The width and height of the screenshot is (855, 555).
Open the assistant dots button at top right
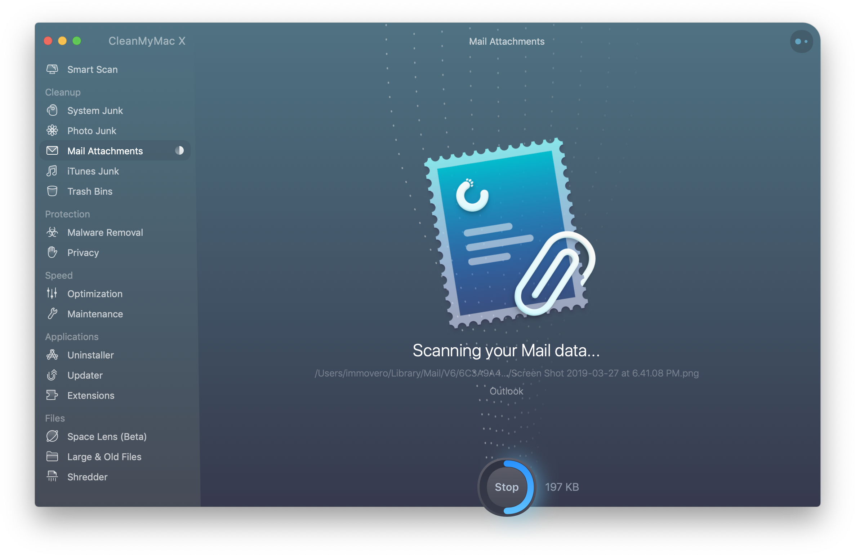pos(801,42)
